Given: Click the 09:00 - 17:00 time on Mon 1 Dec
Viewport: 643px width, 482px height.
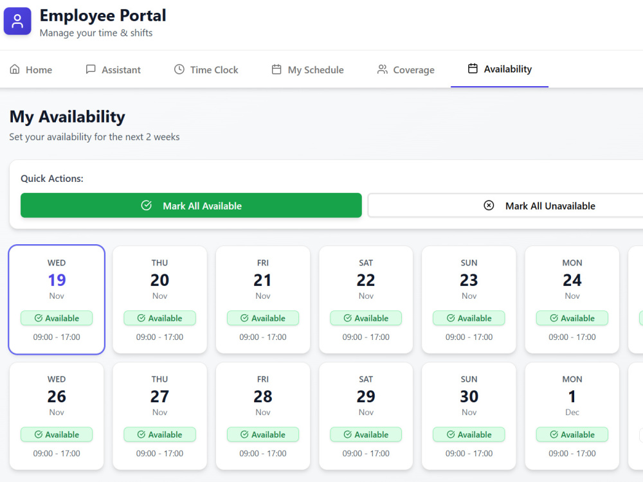Looking at the screenshot, I should 572,453.
